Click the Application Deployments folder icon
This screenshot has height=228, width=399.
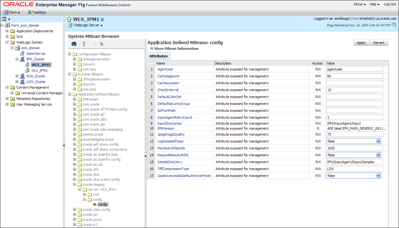point(13,31)
